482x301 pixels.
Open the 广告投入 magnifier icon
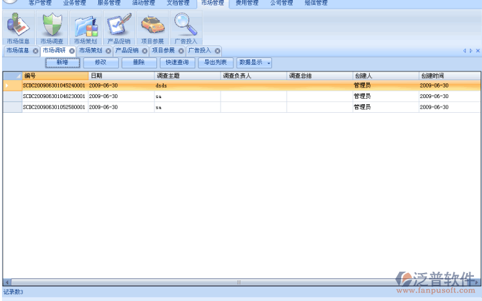pyautogui.click(x=186, y=27)
